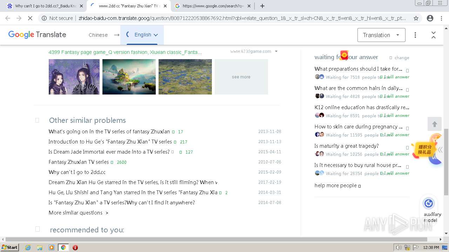Open Introduction to Hu Ge's Fantasy Zhu Xian question

click(x=110, y=142)
